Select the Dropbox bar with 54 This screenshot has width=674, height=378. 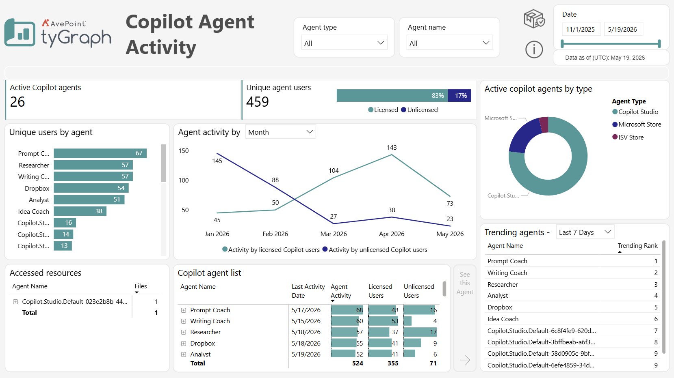pos(91,188)
